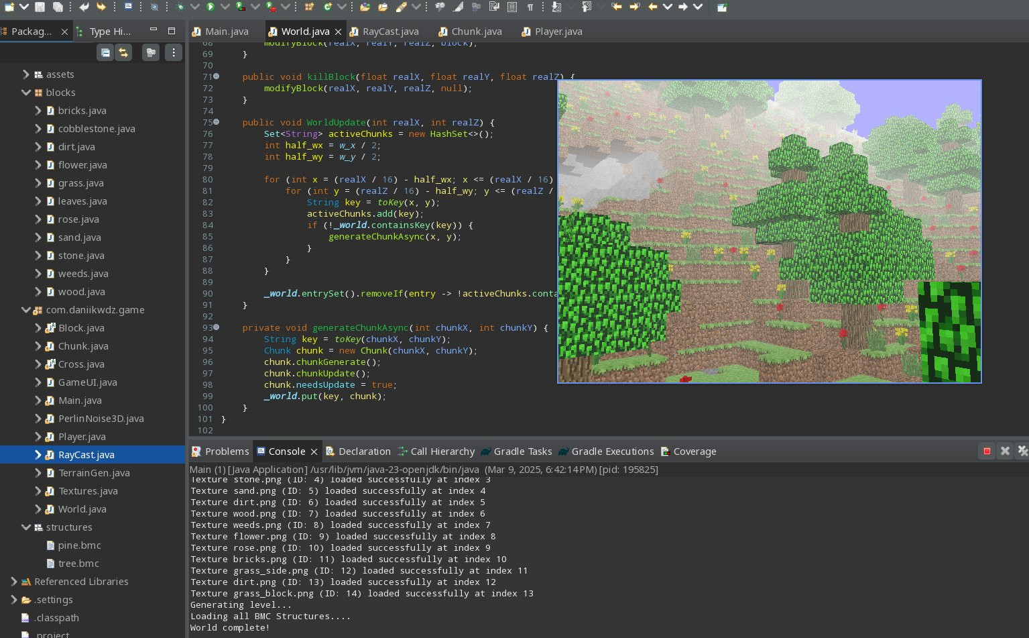Expand the .settings folder
The width and height of the screenshot is (1029, 638).
pyautogui.click(x=14, y=599)
